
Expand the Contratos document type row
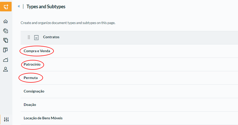tap(129, 38)
